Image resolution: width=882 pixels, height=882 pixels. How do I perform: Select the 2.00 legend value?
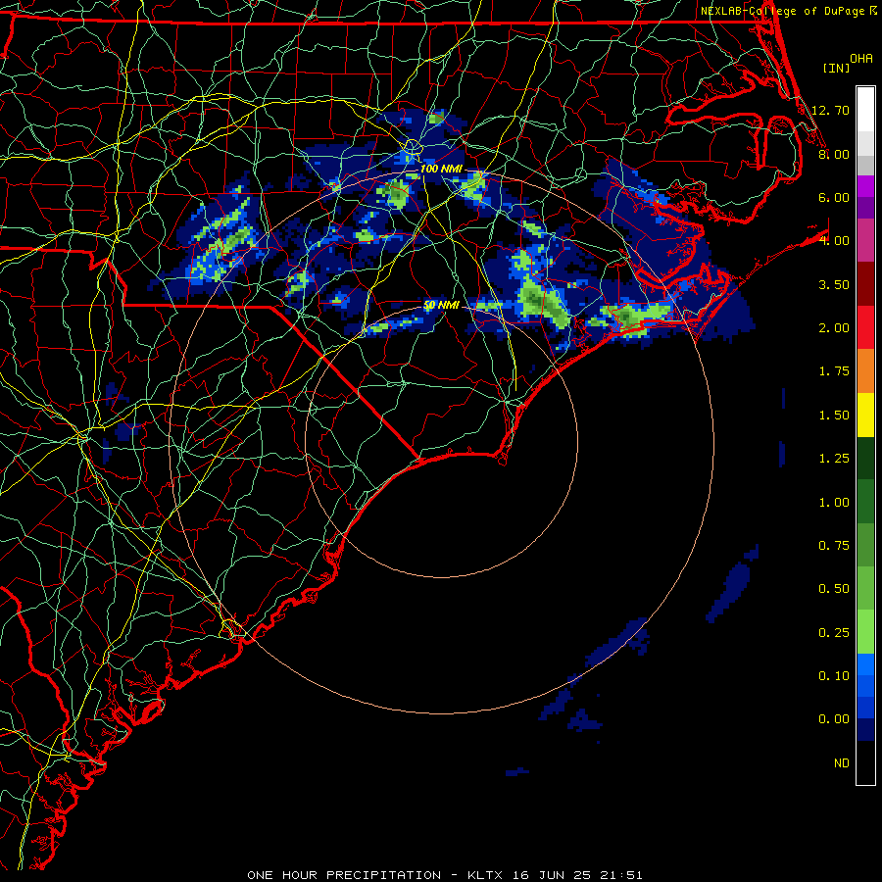point(834,328)
